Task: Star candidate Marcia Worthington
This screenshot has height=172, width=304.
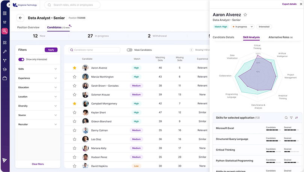Action: 74,77
